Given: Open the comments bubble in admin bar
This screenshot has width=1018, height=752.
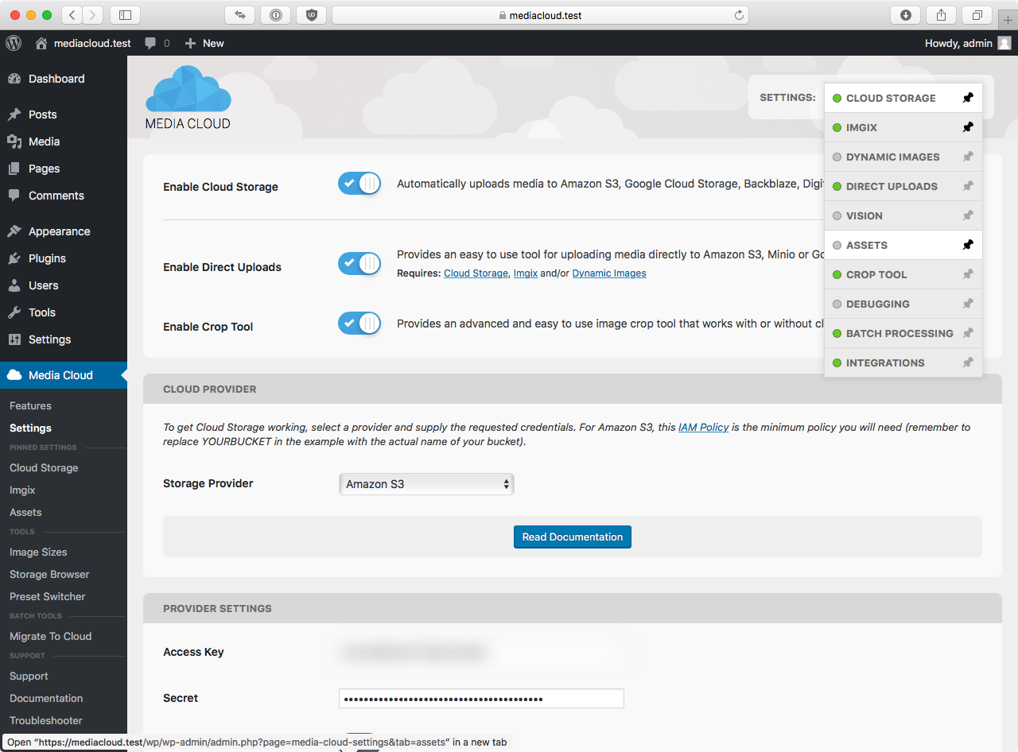Looking at the screenshot, I should (157, 44).
